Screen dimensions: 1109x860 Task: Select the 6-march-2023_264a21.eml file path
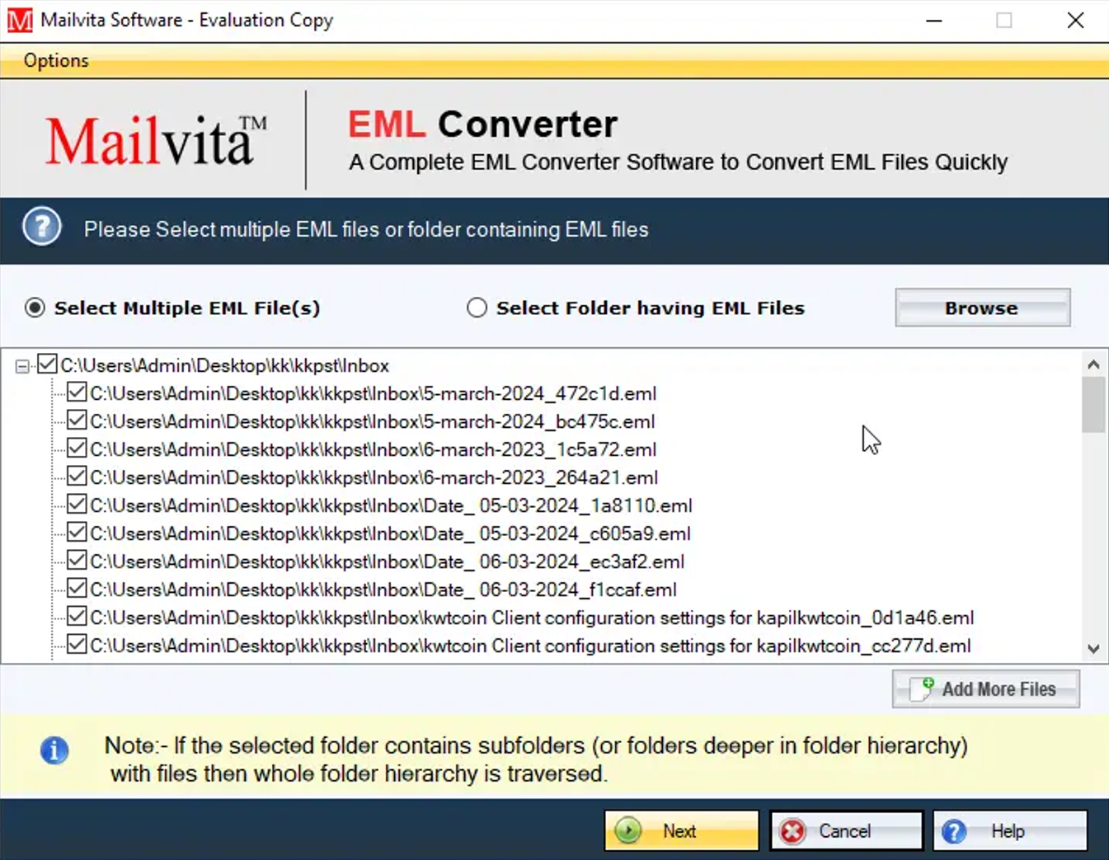[x=374, y=477]
